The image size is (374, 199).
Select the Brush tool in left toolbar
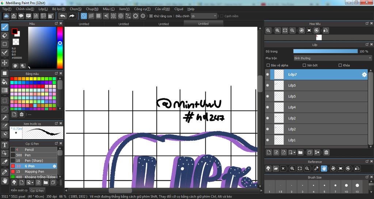click(x=4, y=27)
